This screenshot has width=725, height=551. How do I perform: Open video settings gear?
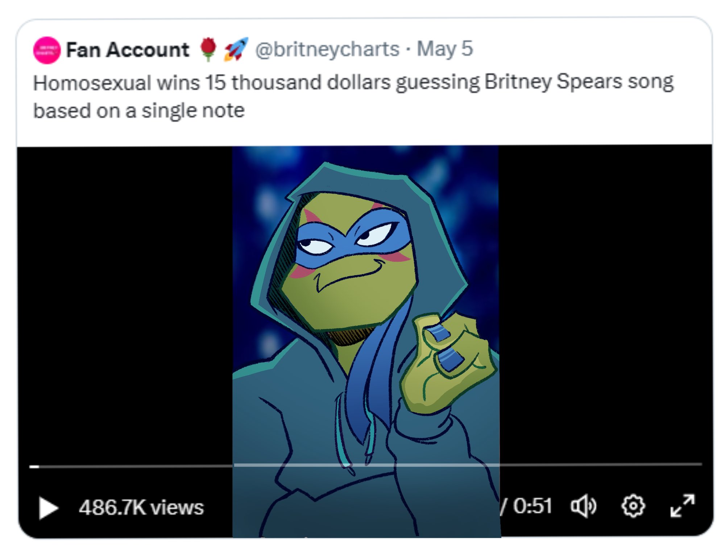click(633, 506)
